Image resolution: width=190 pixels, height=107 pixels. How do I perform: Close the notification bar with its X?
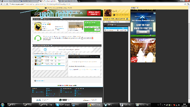point(137,8)
